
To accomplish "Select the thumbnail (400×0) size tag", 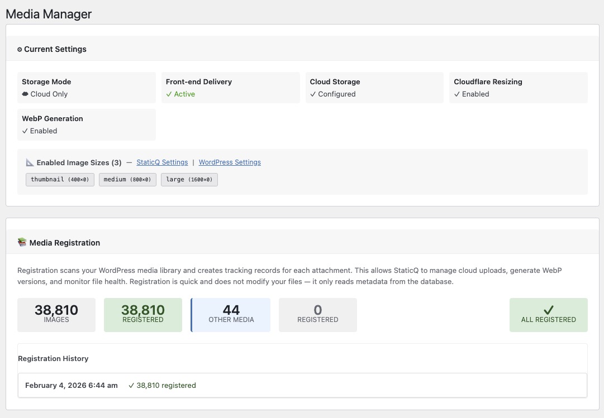I will [60, 180].
